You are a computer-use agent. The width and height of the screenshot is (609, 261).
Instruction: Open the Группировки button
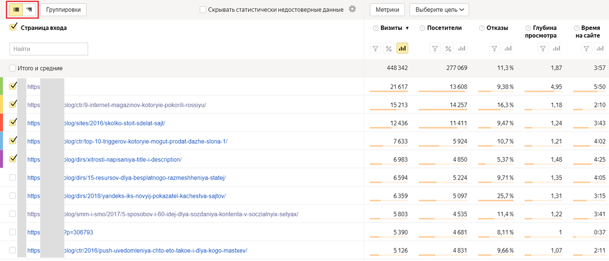point(63,10)
